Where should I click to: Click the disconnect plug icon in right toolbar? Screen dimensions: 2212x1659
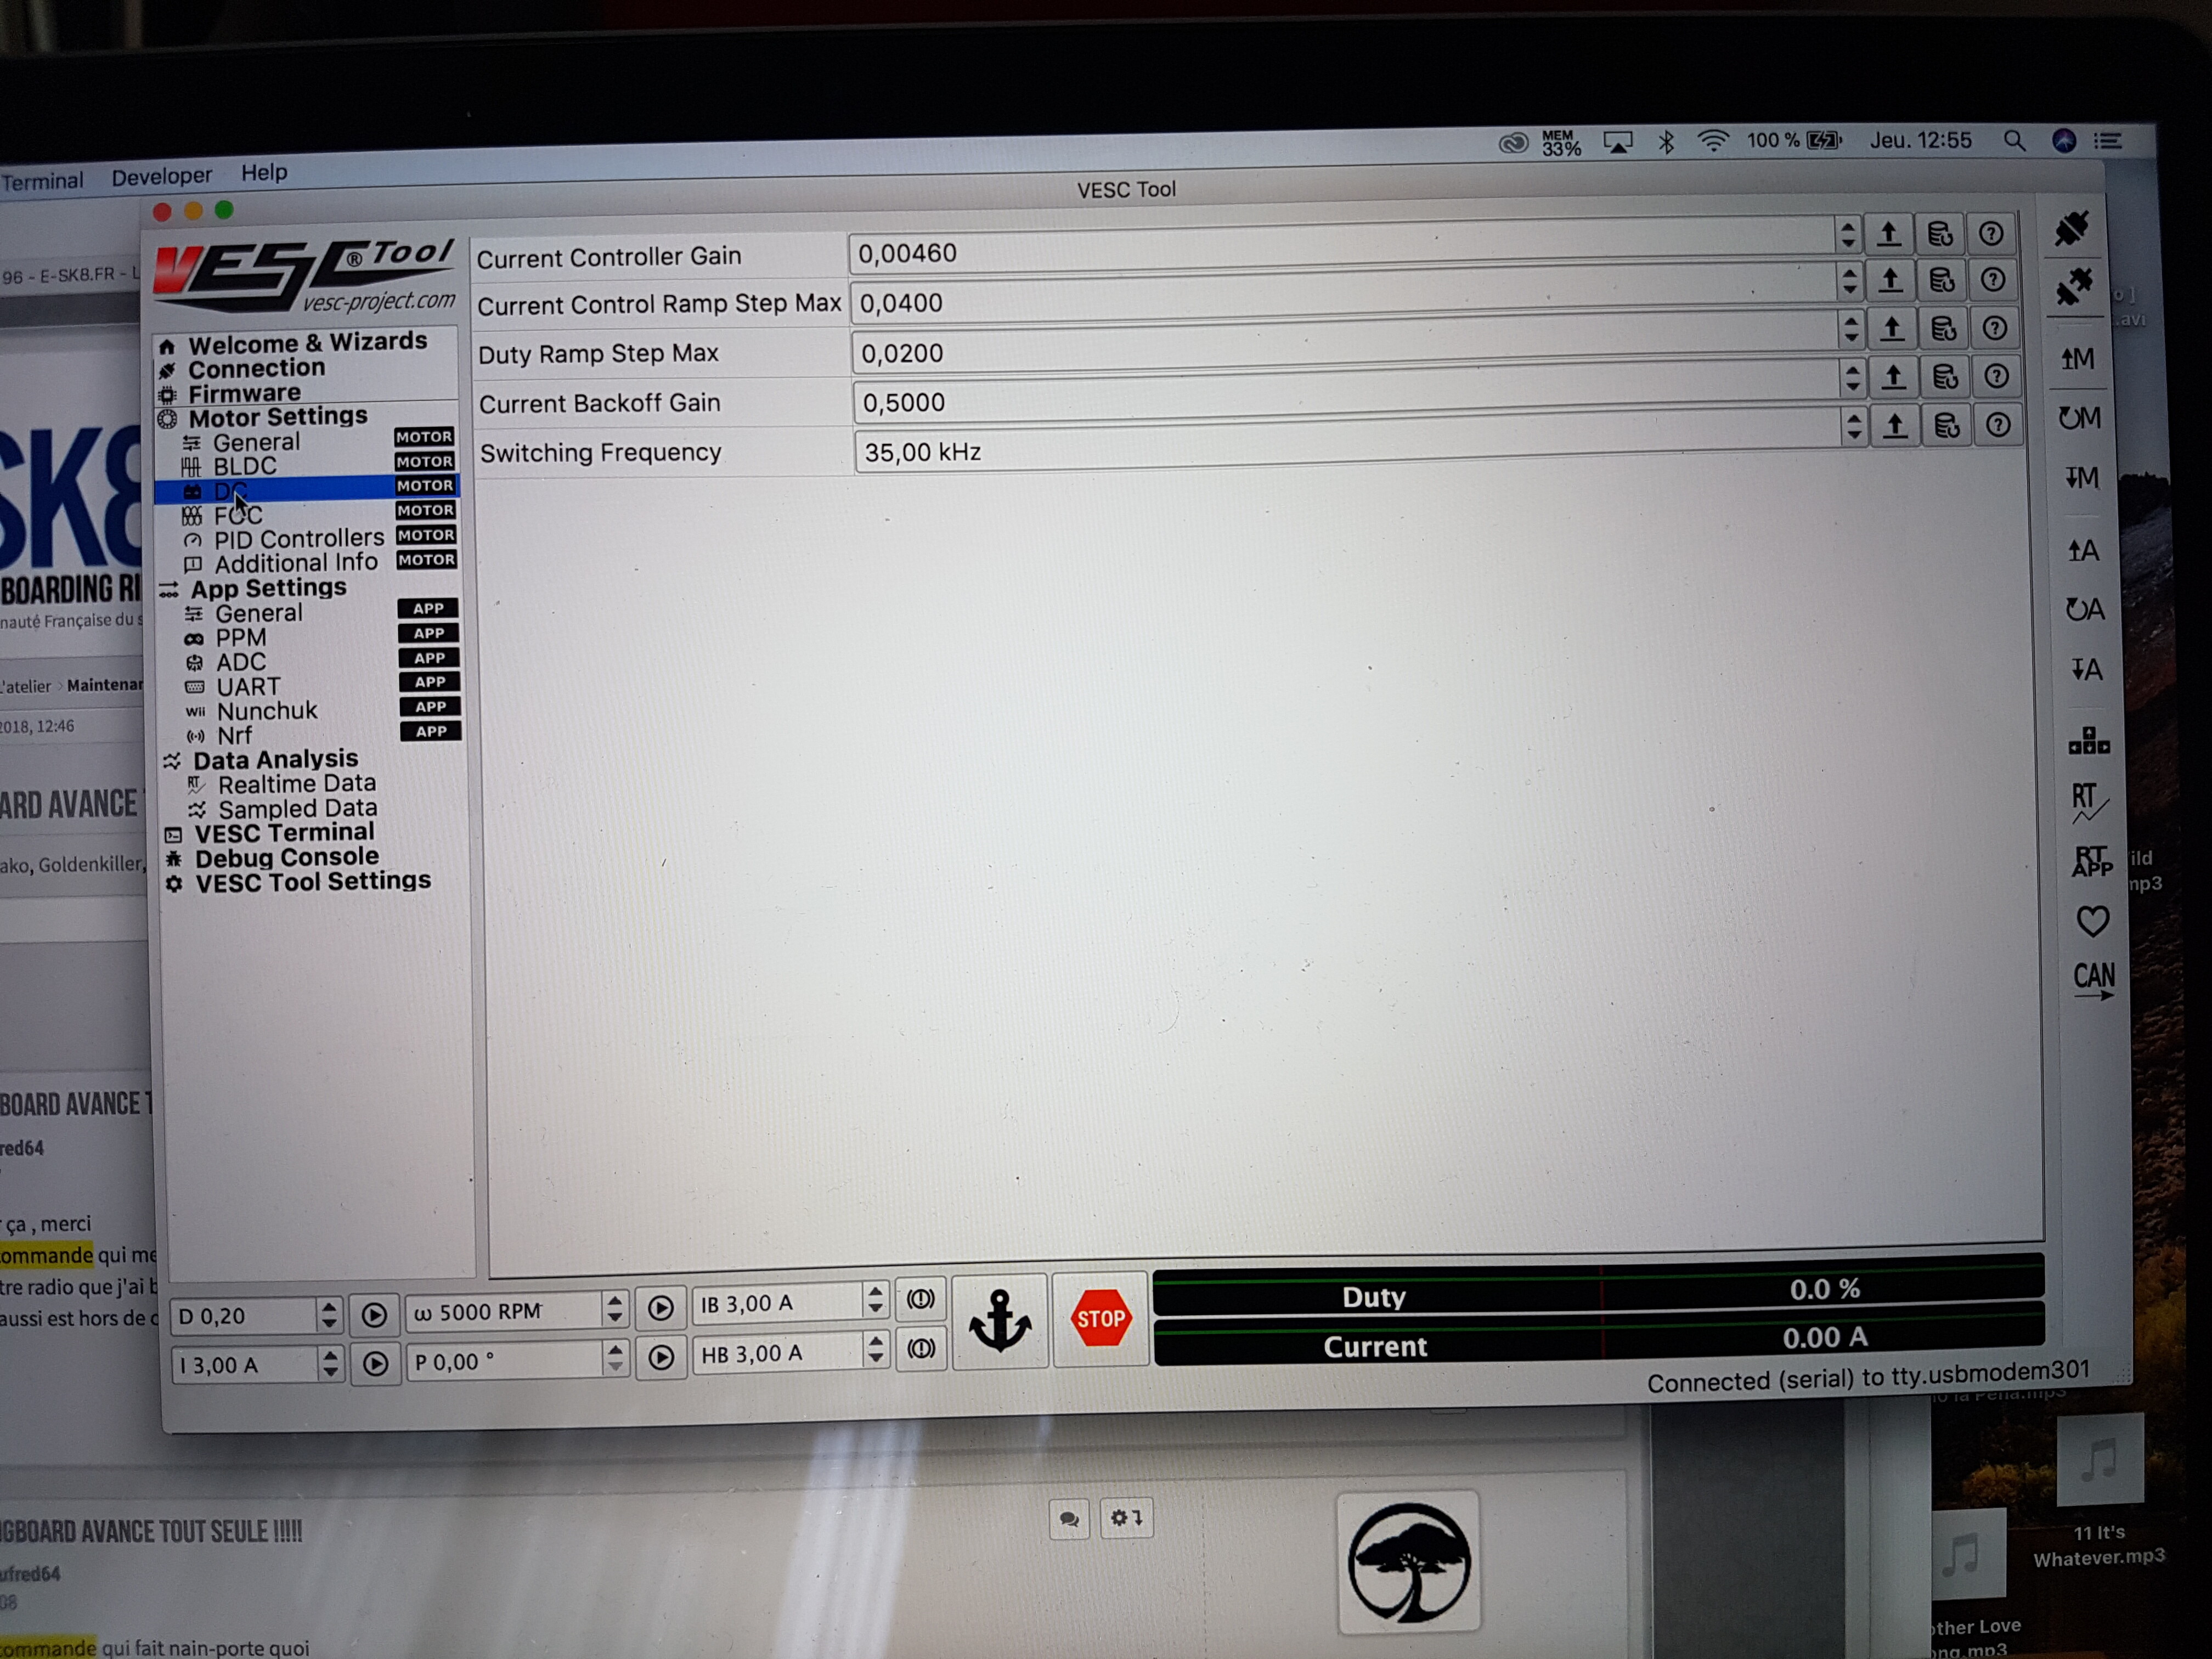click(2074, 287)
